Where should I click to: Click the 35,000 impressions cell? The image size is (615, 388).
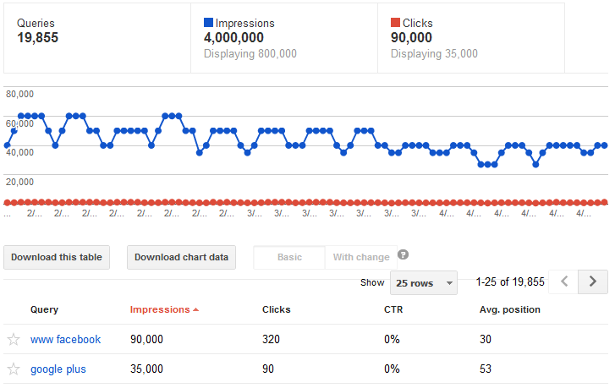tap(146, 369)
